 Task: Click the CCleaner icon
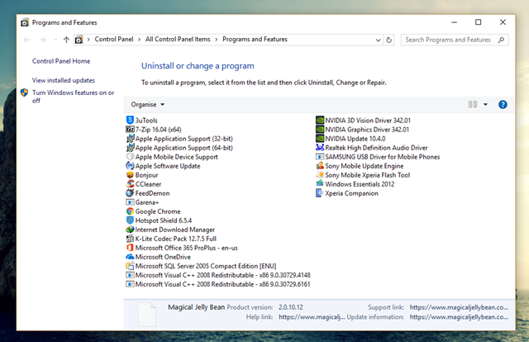[130, 184]
